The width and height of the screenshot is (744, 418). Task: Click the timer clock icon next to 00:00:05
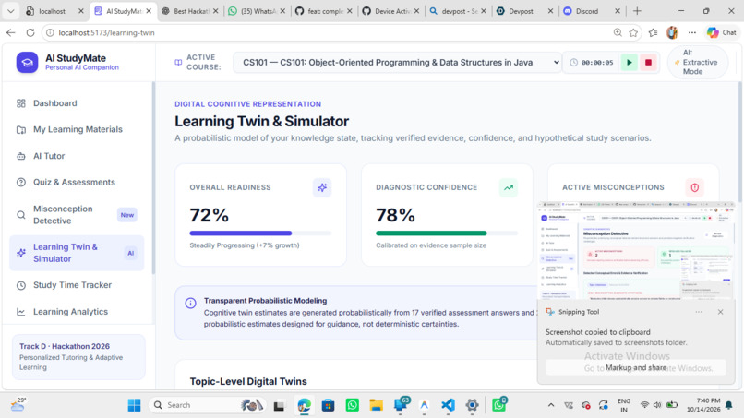[573, 63]
